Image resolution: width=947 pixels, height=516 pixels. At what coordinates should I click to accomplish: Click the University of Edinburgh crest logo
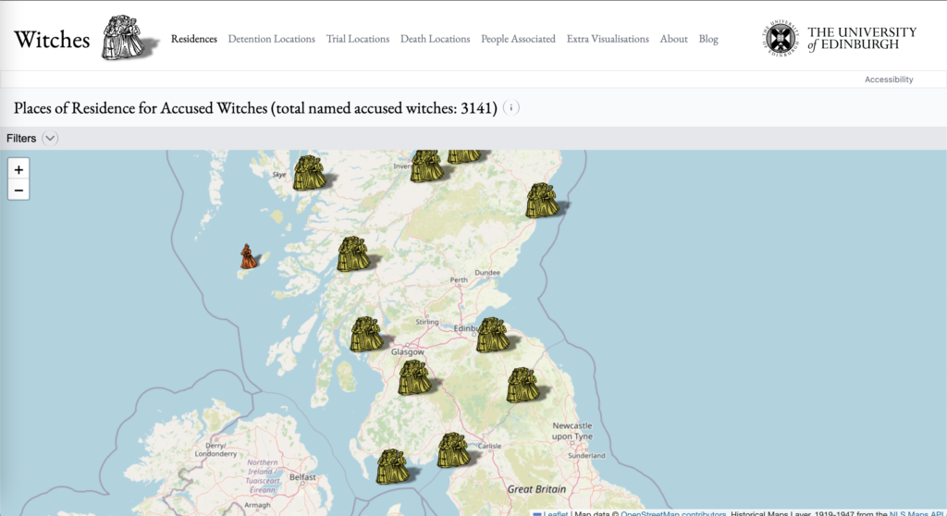[x=781, y=39]
